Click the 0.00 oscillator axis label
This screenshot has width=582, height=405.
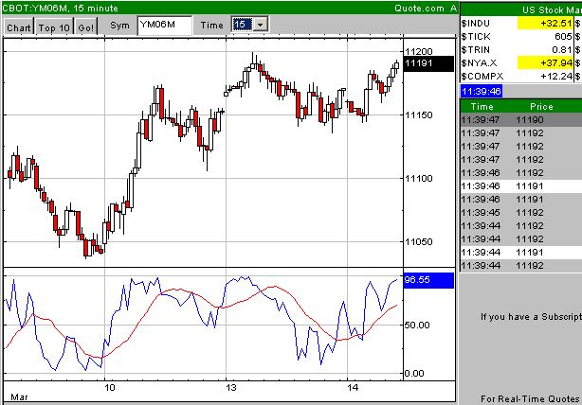click(x=414, y=374)
